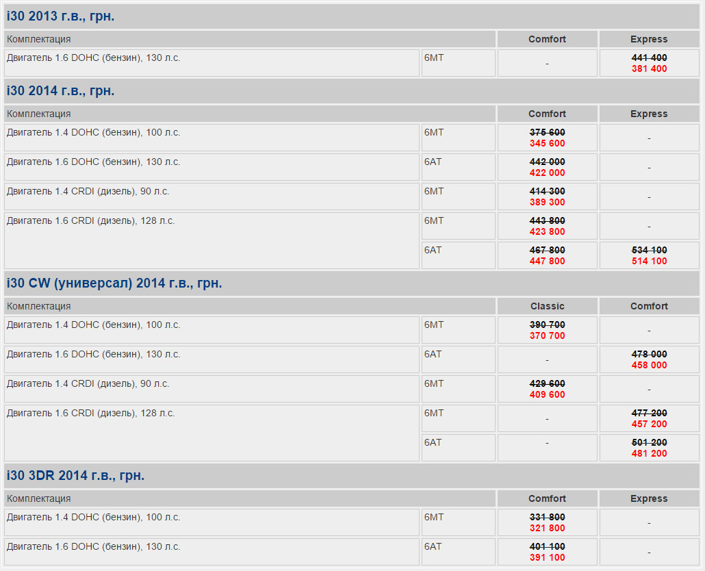The image size is (705, 571).
Task: Select the red price 391 100
Action: [x=547, y=558]
